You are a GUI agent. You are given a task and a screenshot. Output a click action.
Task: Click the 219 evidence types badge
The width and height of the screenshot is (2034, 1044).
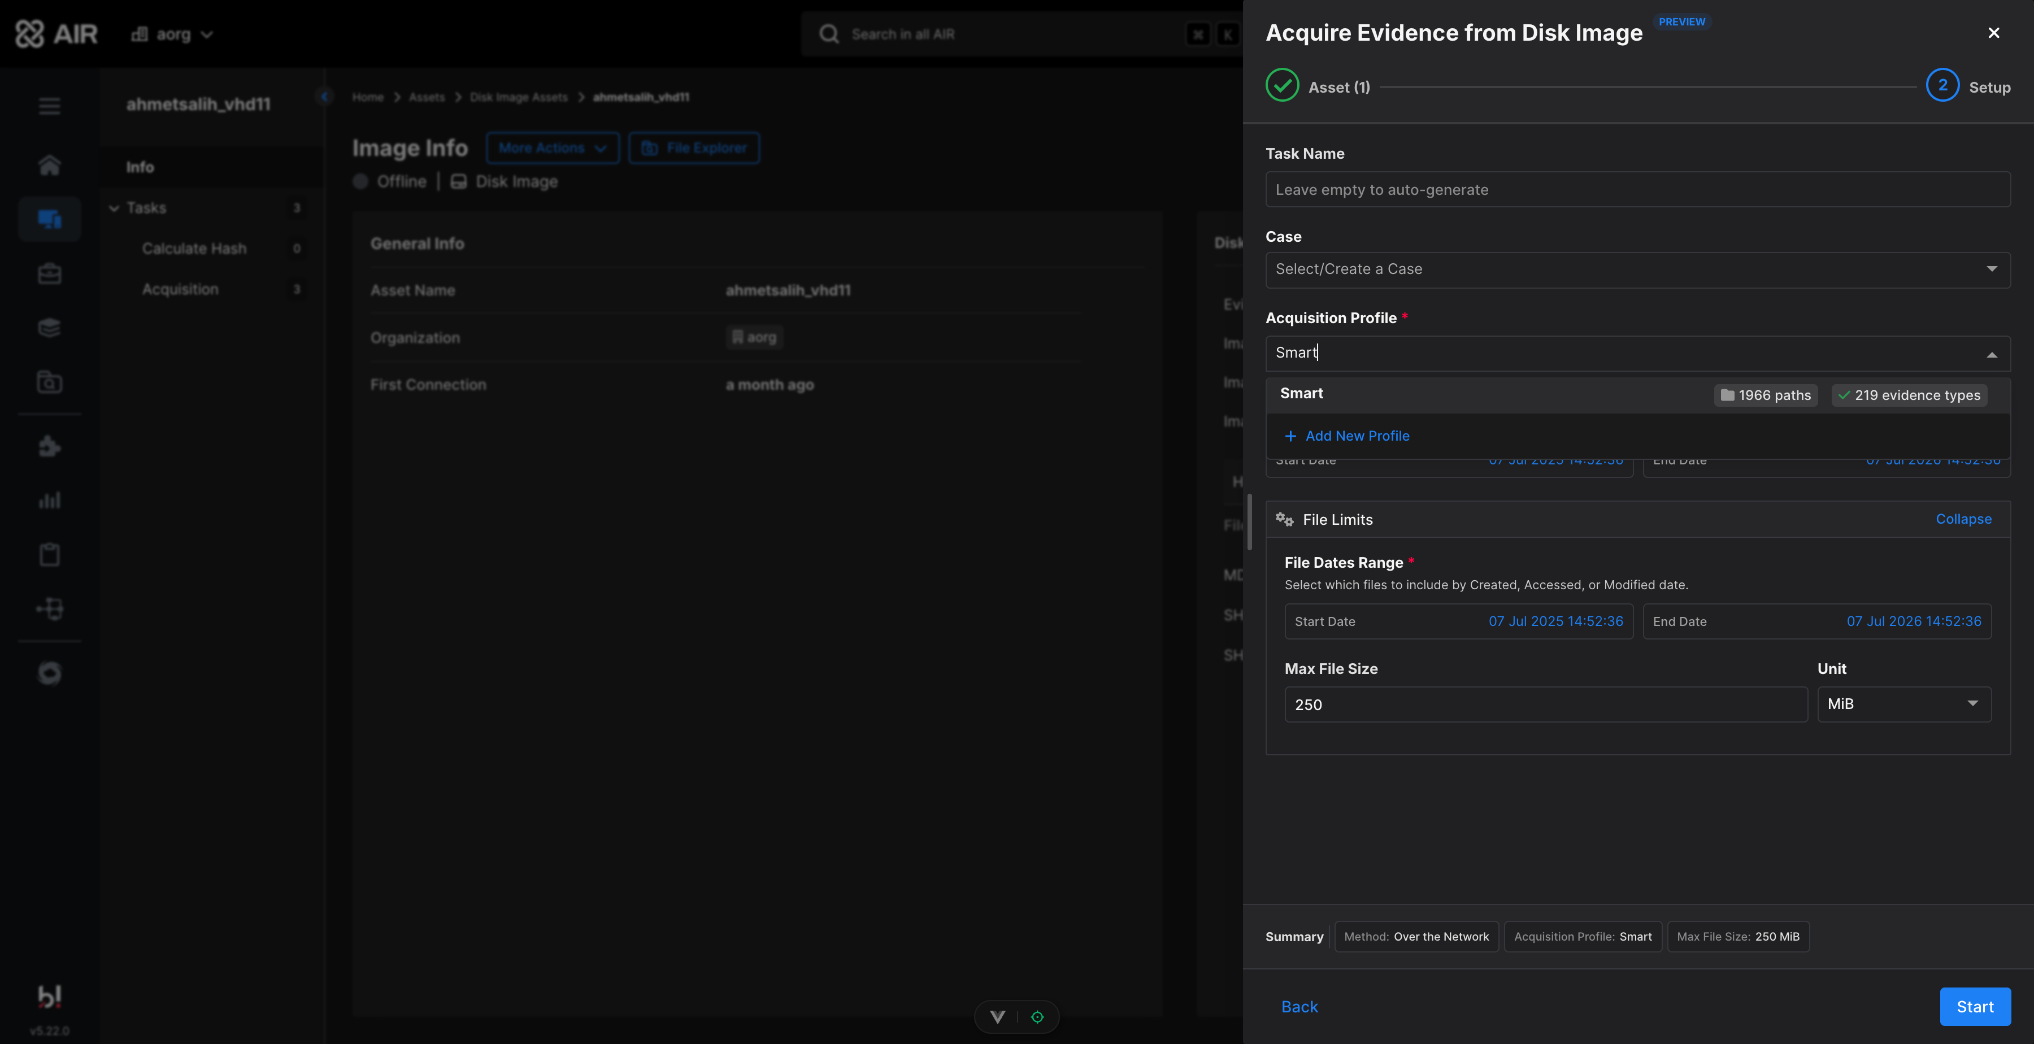[x=1909, y=395]
